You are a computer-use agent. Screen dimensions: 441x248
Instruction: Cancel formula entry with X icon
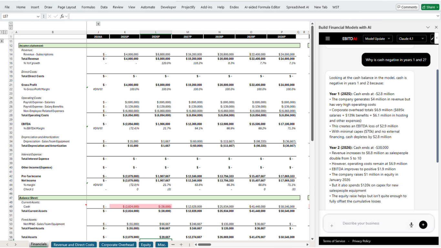[x=49, y=16]
